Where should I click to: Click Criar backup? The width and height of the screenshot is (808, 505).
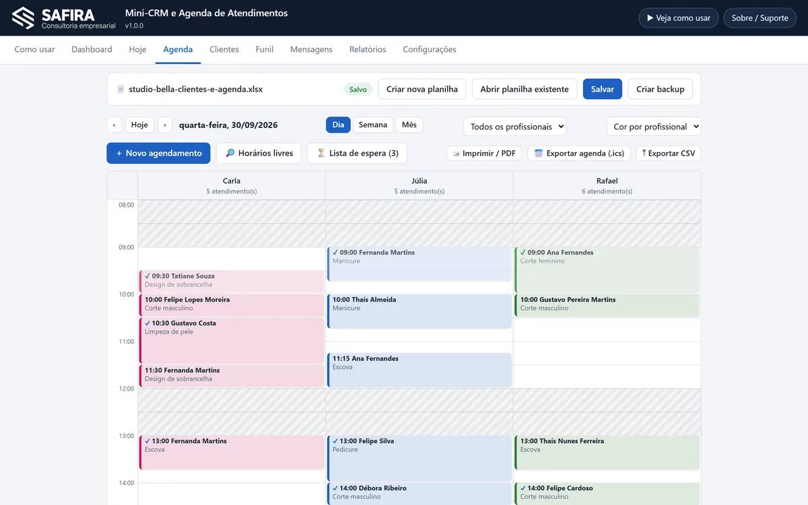pos(661,89)
